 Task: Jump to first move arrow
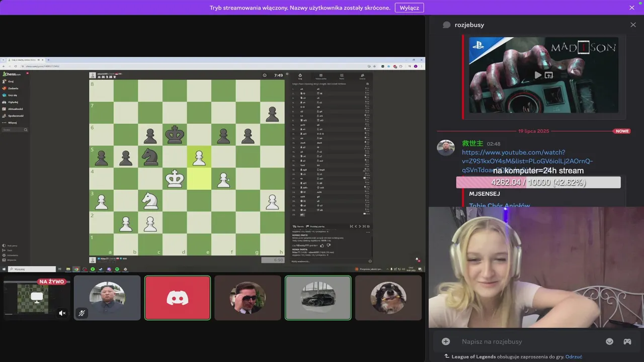coord(351,226)
